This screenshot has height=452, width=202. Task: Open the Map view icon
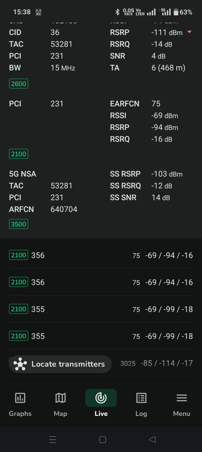(x=60, y=398)
